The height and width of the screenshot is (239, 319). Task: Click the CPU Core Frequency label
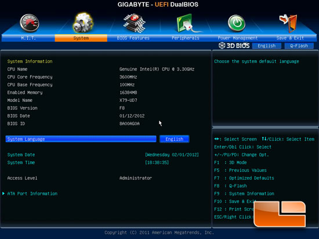[x=30, y=77]
